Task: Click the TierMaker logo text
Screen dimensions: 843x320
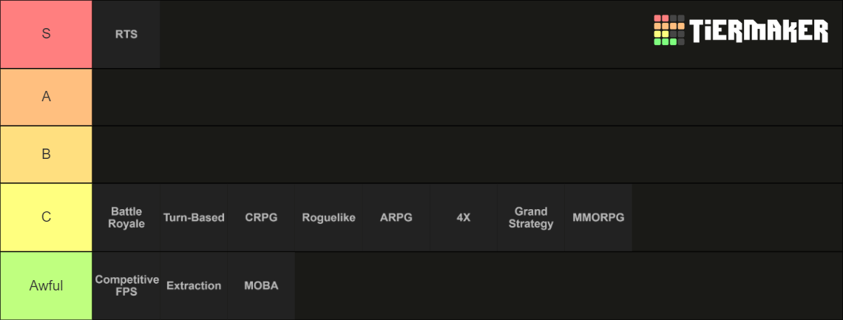Action: [x=759, y=30]
